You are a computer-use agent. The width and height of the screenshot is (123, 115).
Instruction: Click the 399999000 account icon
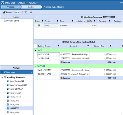8,108
